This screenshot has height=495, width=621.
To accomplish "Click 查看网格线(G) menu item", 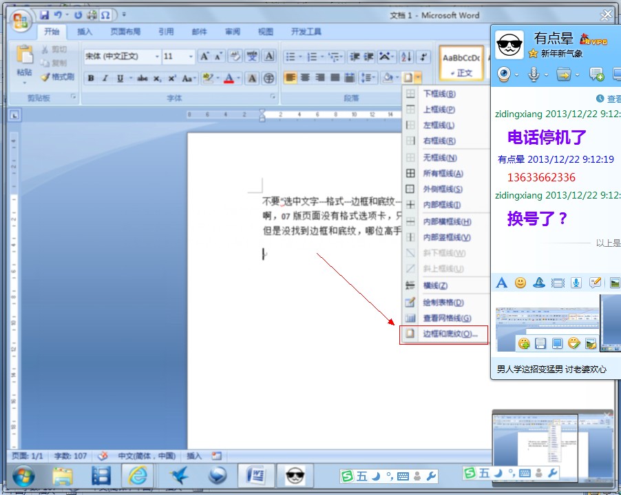I will [445, 318].
